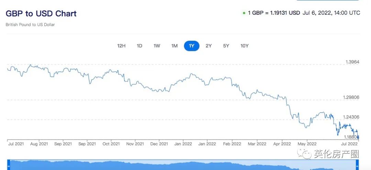
Task: Click the right handle of range navigator
Action: (358, 165)
